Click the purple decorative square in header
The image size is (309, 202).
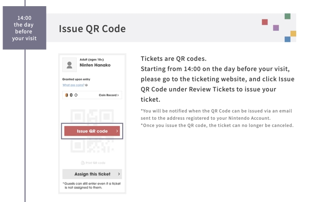pyautogui.click(x=276, y=28)
